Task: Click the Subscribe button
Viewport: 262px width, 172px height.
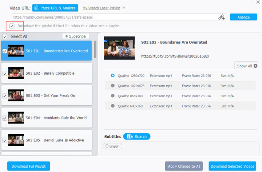Action: [76, 36]
